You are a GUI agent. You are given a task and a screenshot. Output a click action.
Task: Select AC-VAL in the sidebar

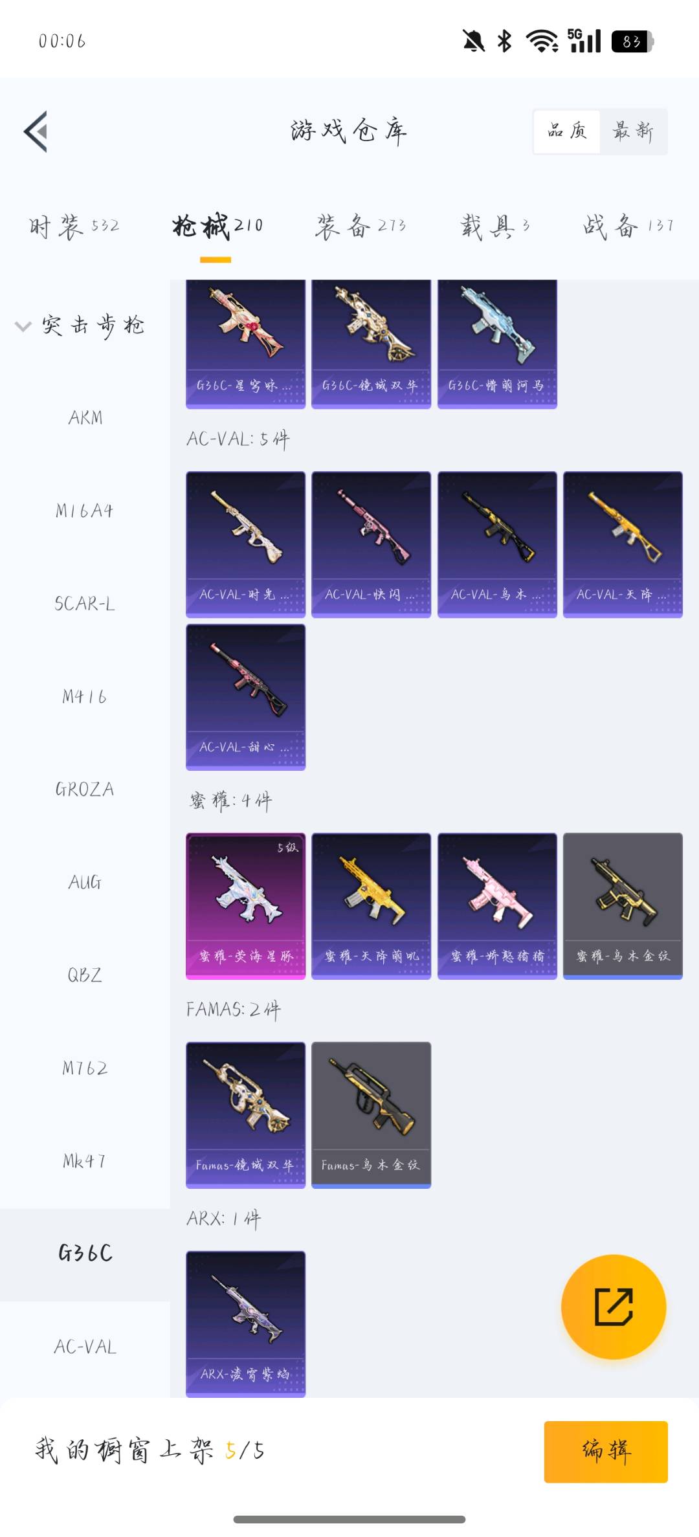pos(85,1347)
